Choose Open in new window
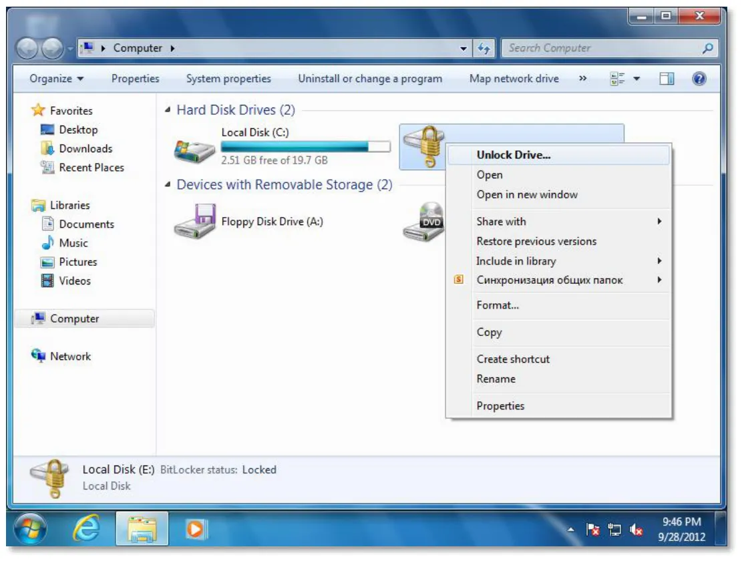This screenshot has width=742, height=561. click(x=558, y=195)
